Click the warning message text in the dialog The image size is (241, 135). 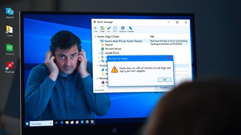[x=145, y=69]
